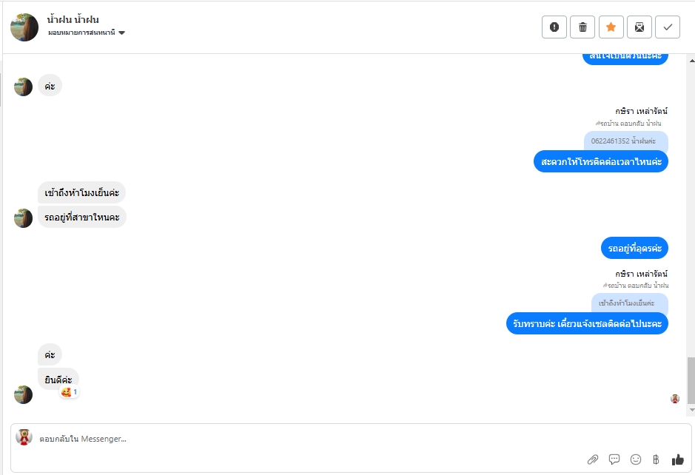Screen dimensions: 695x475
Task: Type in the ตอบกลับใน Messenger reply field
Action: coord(296,439)
